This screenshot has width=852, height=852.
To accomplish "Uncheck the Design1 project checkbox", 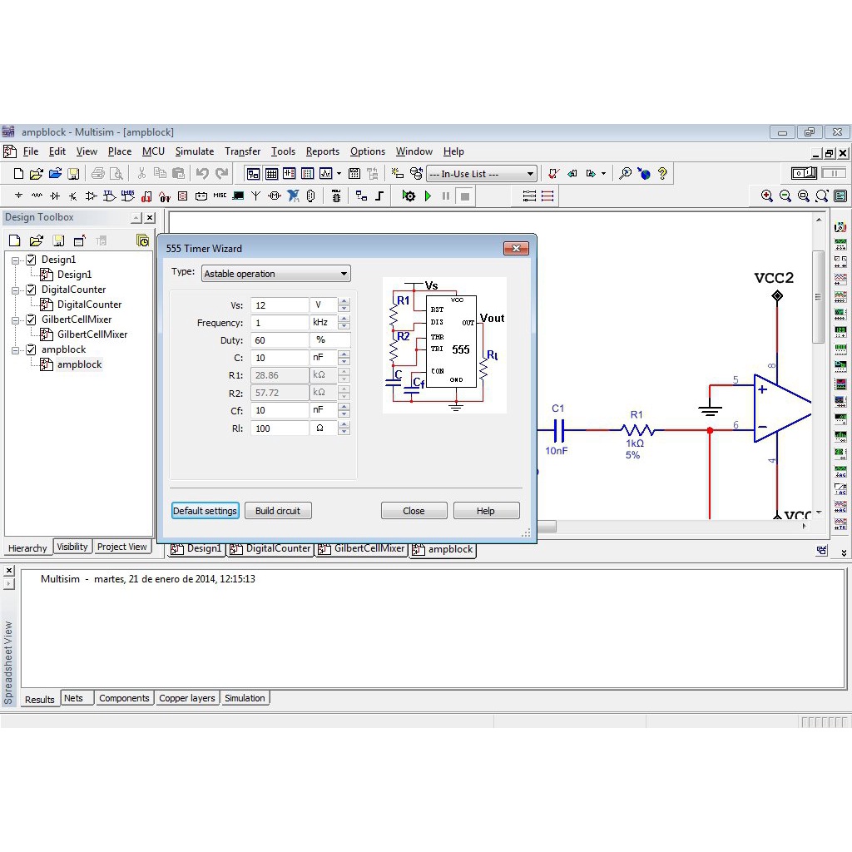I will click(x=31, y=260).
